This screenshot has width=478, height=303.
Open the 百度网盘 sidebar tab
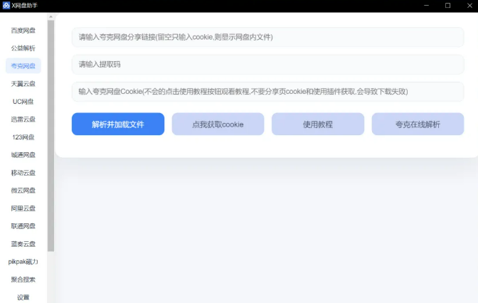coord(23,31)
